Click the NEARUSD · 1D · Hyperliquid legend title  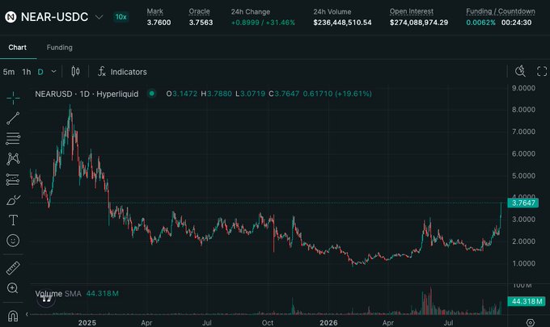click(87, 94)
